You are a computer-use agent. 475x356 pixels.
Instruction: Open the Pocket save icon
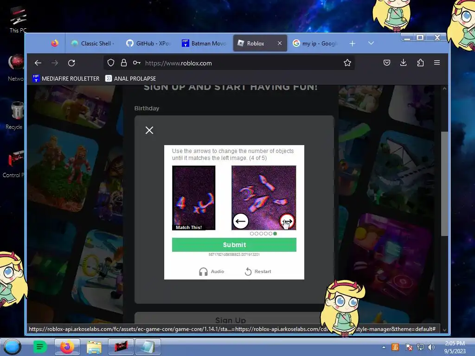386,63
